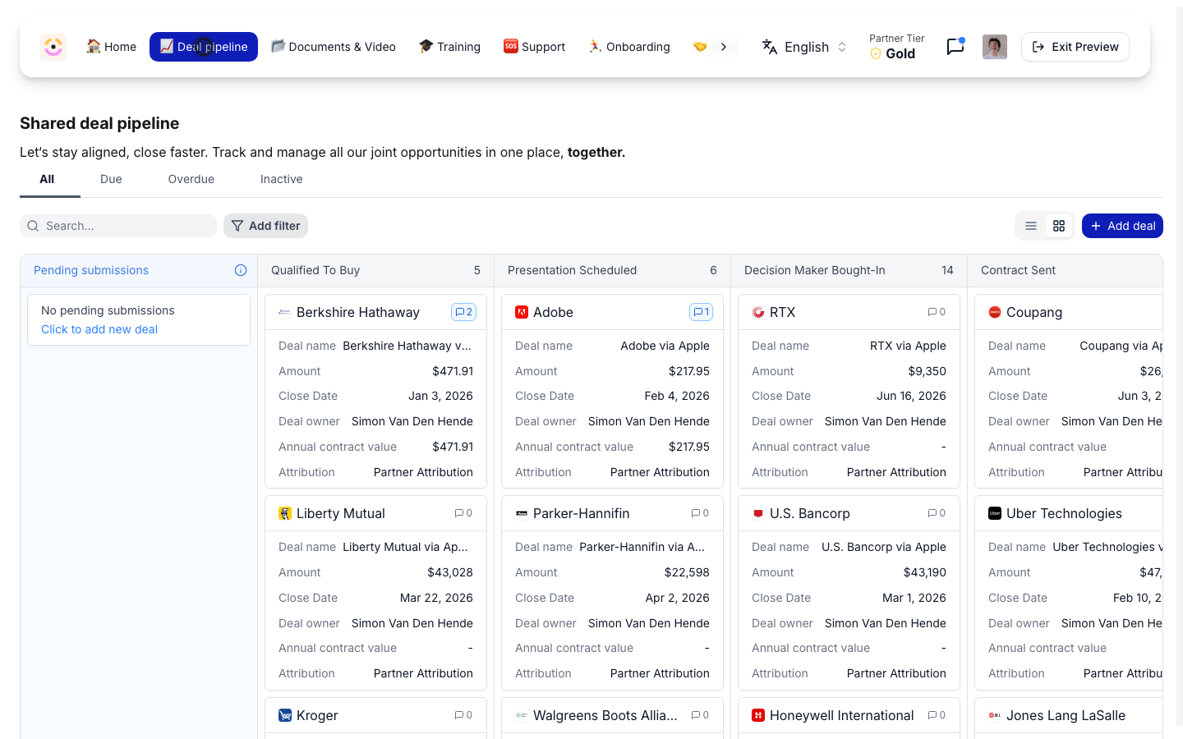
Task: Open U.S. Bancorp comments counter
Action: pos(937,513)
